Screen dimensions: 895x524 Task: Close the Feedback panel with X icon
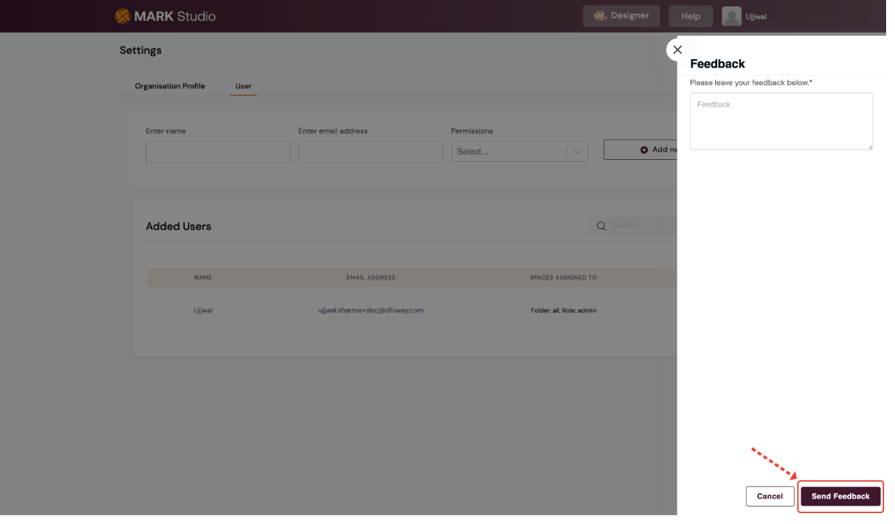678,50
